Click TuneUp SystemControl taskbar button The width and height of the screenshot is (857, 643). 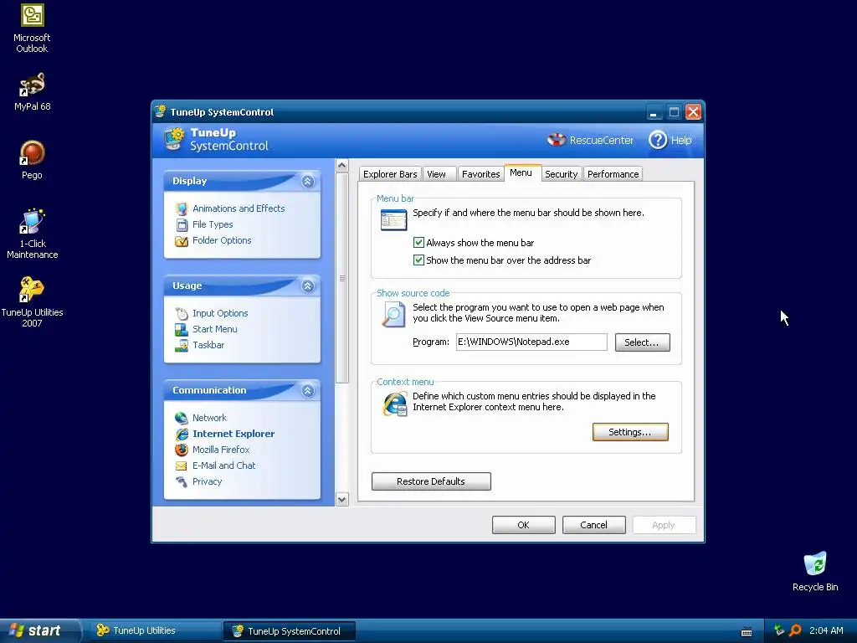pyautogui.click(x=290, y=631)
